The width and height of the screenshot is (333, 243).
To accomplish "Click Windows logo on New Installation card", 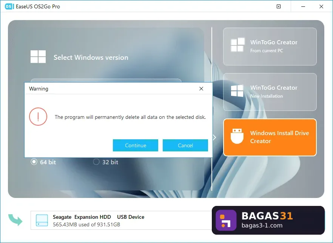I will [237, 91].
